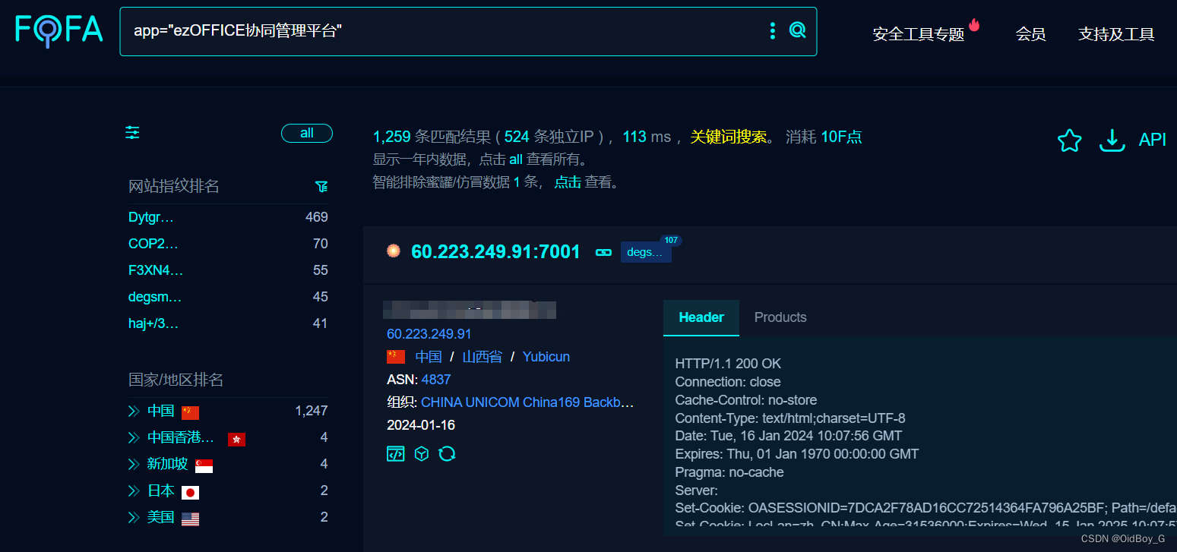Open the API link
Screen dimensions: 1177x552
tap(1152, 140)
